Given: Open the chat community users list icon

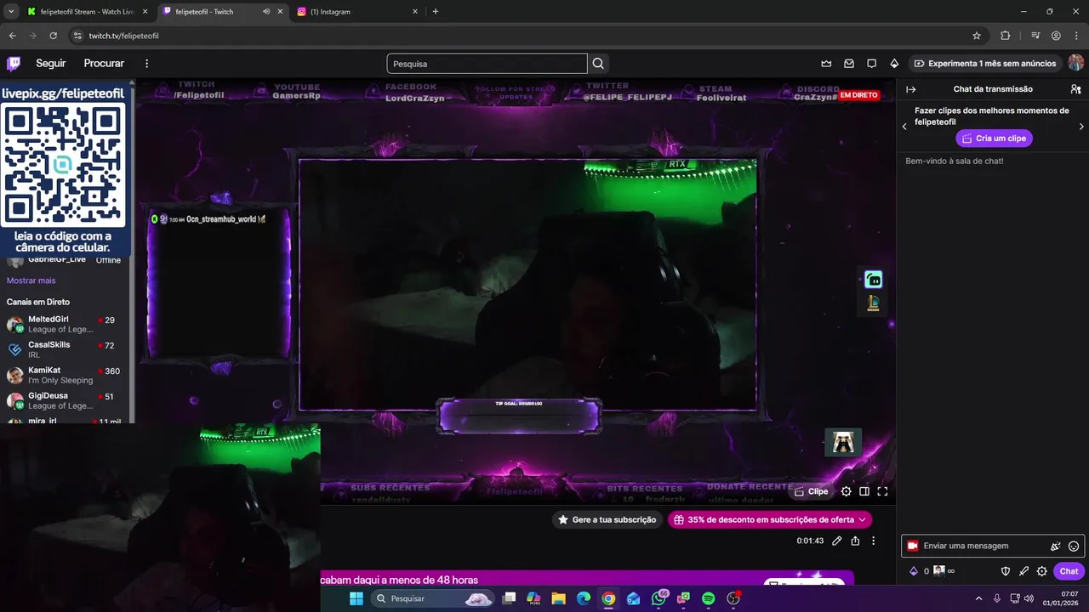Looking at the screenshot, I should pos(1075,89).
